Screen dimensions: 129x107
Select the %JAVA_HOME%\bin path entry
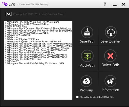16,26
